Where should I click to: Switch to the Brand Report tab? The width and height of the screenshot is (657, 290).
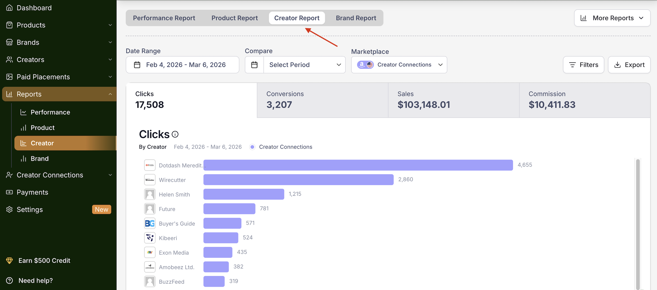tap(356, 18)
